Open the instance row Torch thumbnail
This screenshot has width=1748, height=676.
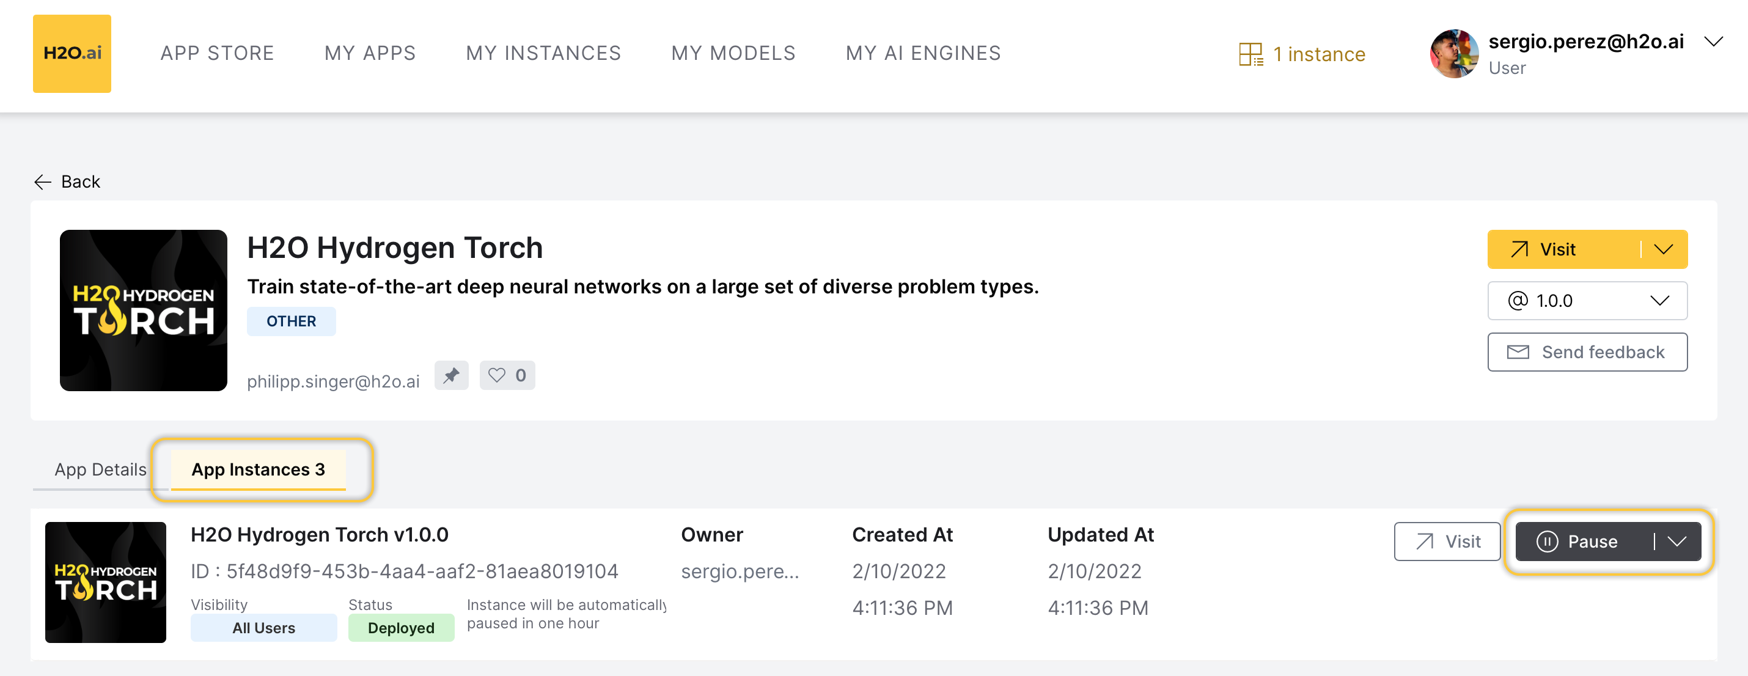(106, 582)
